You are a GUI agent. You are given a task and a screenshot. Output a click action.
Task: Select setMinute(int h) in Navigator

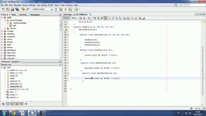pos(16,84)
